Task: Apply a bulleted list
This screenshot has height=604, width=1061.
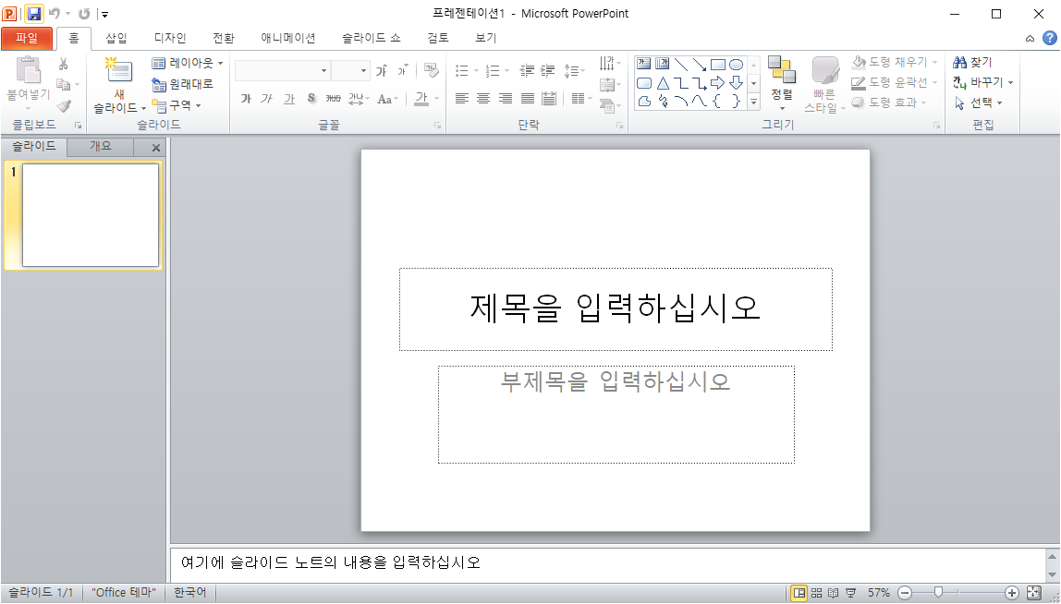Action: click(x=462, y=70)
